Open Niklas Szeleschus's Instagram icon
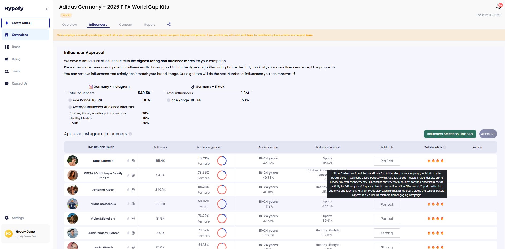 click(x=133, y=204)
